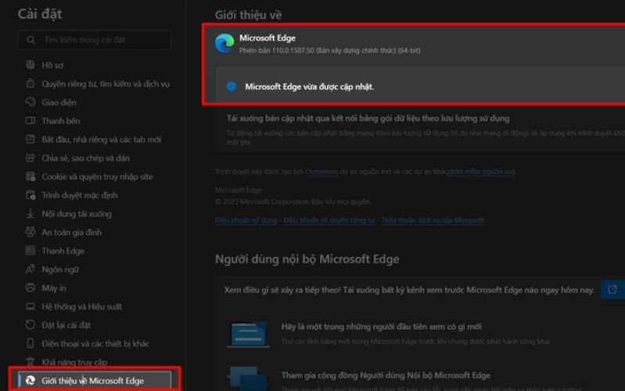Click the laptop illustration beside Hãy là một
The width and height of the screenshot is (625, 391).
[x=248, y=335]
